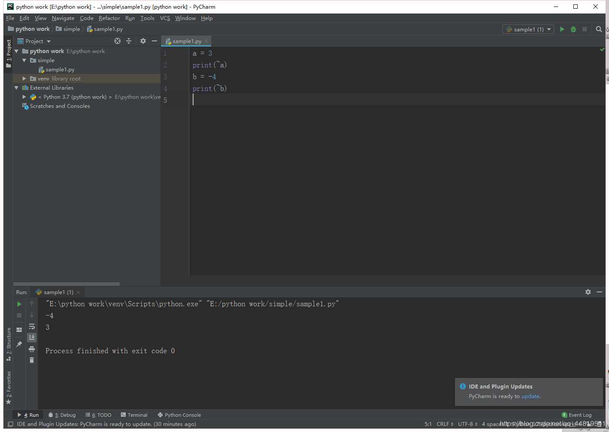The height and width of the screenshot is (432, 609).
Task: Select Scratches and Consoles
Action: 60,106
